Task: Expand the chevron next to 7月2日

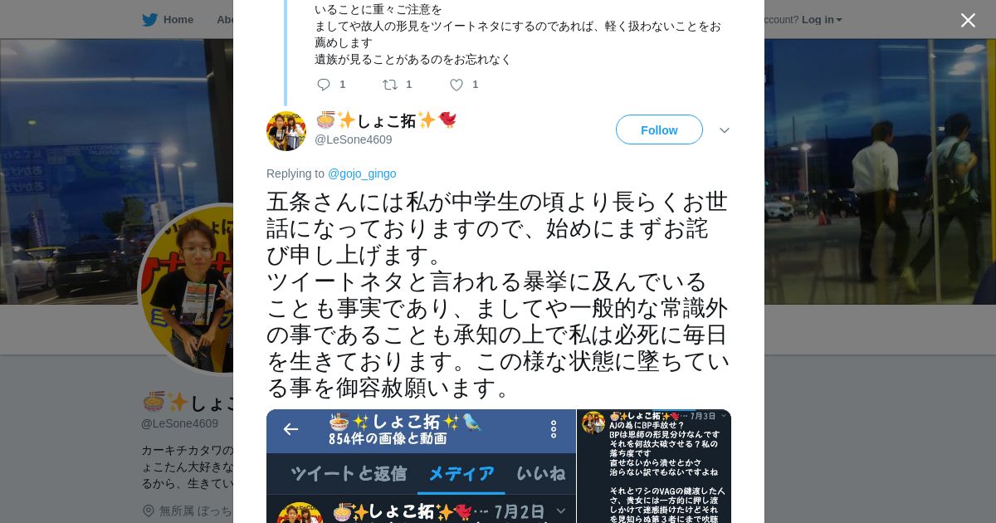Action: pyautogui.click(x=561, y=511)
